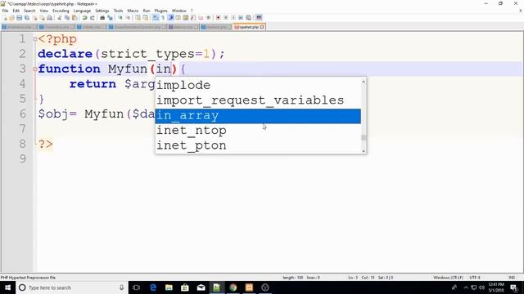Collapse the fold marker at line 1
Screen dimensions: 524x294
(x=35, y=39)
